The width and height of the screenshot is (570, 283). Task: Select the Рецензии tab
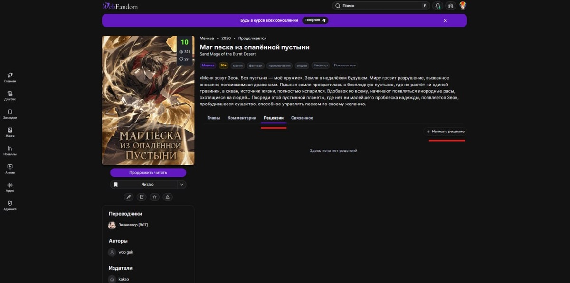click(x=274, y=118)
